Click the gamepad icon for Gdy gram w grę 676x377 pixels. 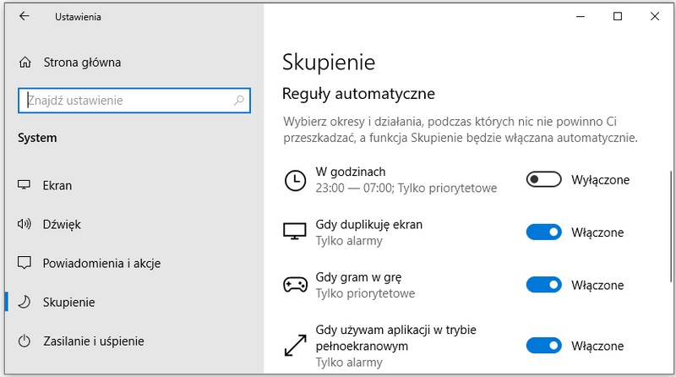point(294,285)
